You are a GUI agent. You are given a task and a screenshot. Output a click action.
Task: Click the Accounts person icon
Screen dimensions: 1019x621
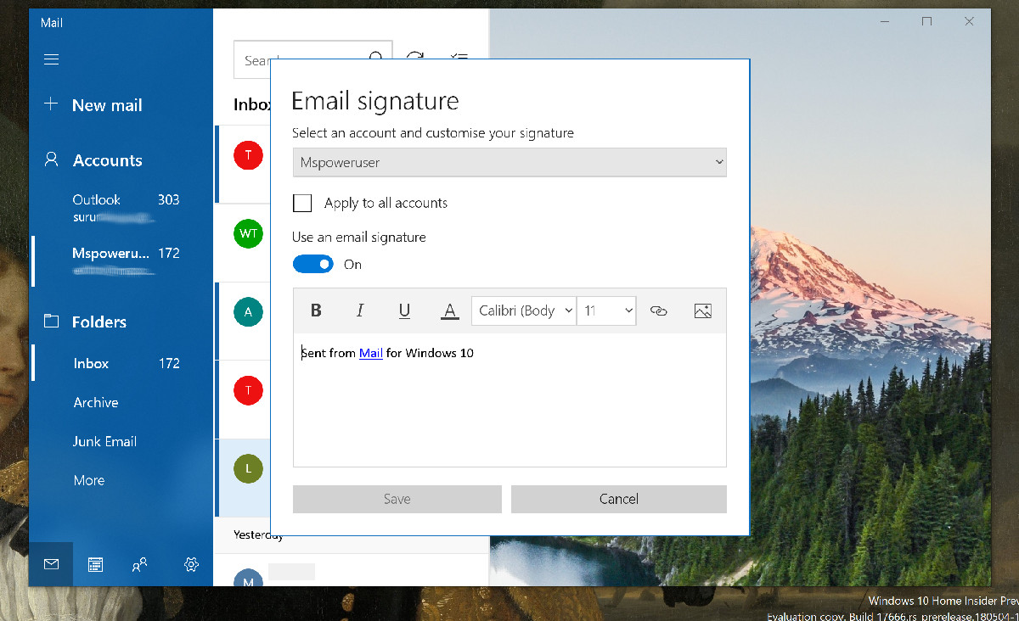pyautogui.click(x=52, y=159)
